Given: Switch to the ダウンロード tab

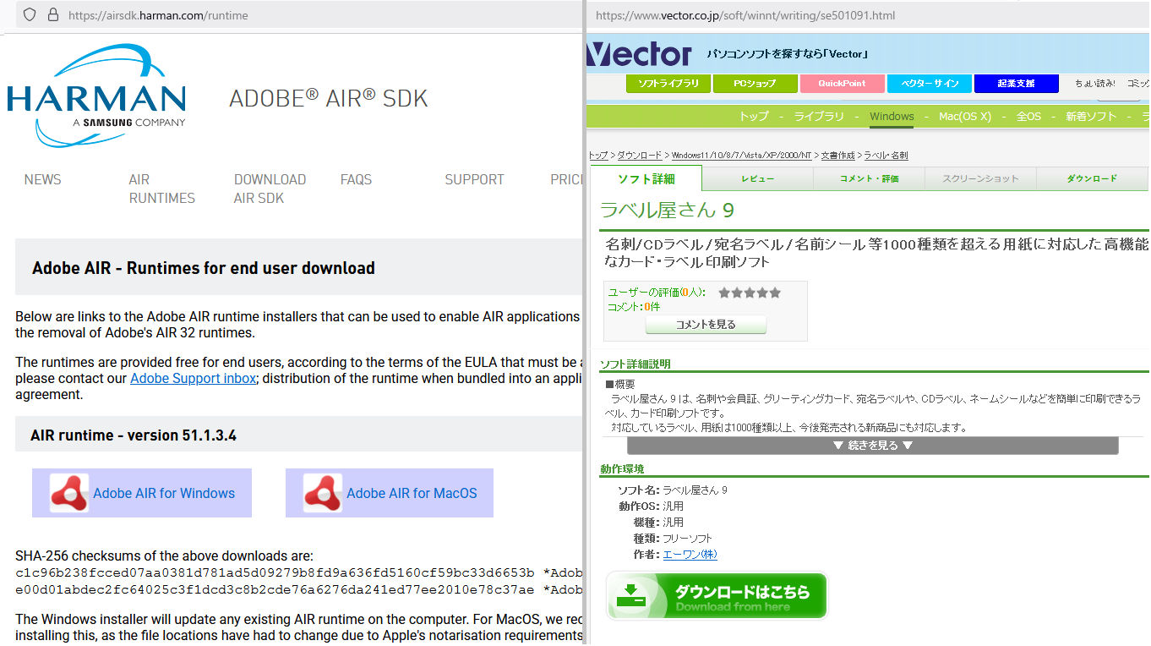Looking at the screenshot, I should click(1092, 178).
